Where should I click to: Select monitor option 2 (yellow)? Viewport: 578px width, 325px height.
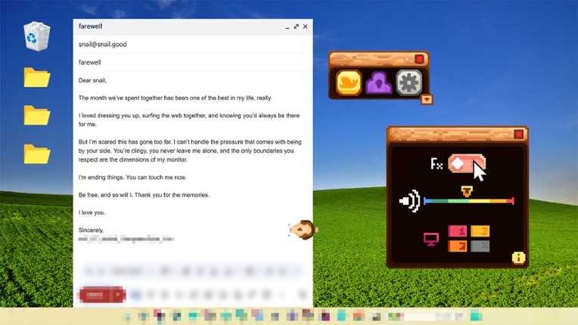tap(480, 231)
